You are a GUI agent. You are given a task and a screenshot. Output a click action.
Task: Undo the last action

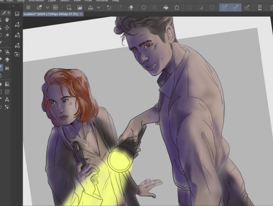coord(109,8)
